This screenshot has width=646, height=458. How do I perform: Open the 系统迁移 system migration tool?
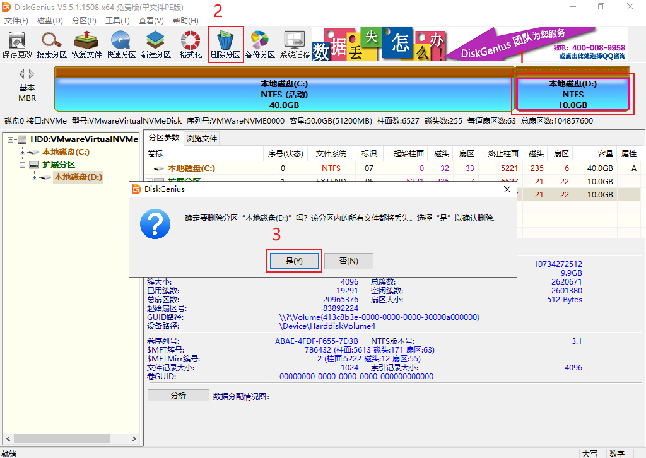tap(295, 45)
